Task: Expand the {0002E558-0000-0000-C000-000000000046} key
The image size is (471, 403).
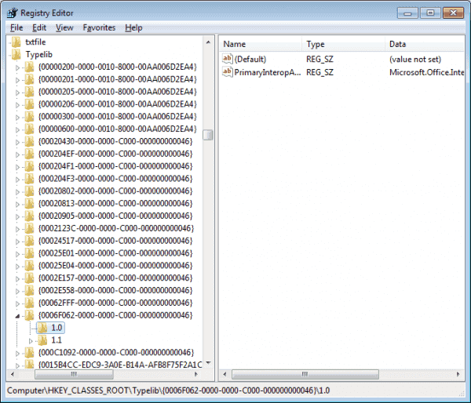Action: point(17,291)
